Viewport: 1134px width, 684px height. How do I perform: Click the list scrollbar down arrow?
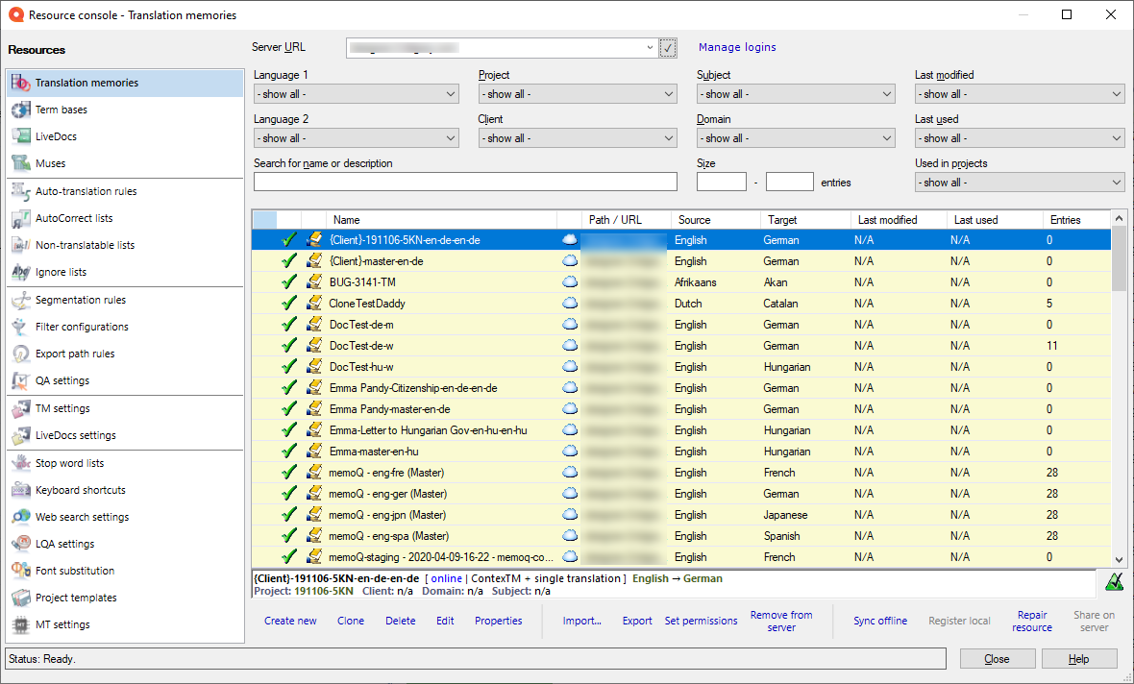click(1119, 560)
